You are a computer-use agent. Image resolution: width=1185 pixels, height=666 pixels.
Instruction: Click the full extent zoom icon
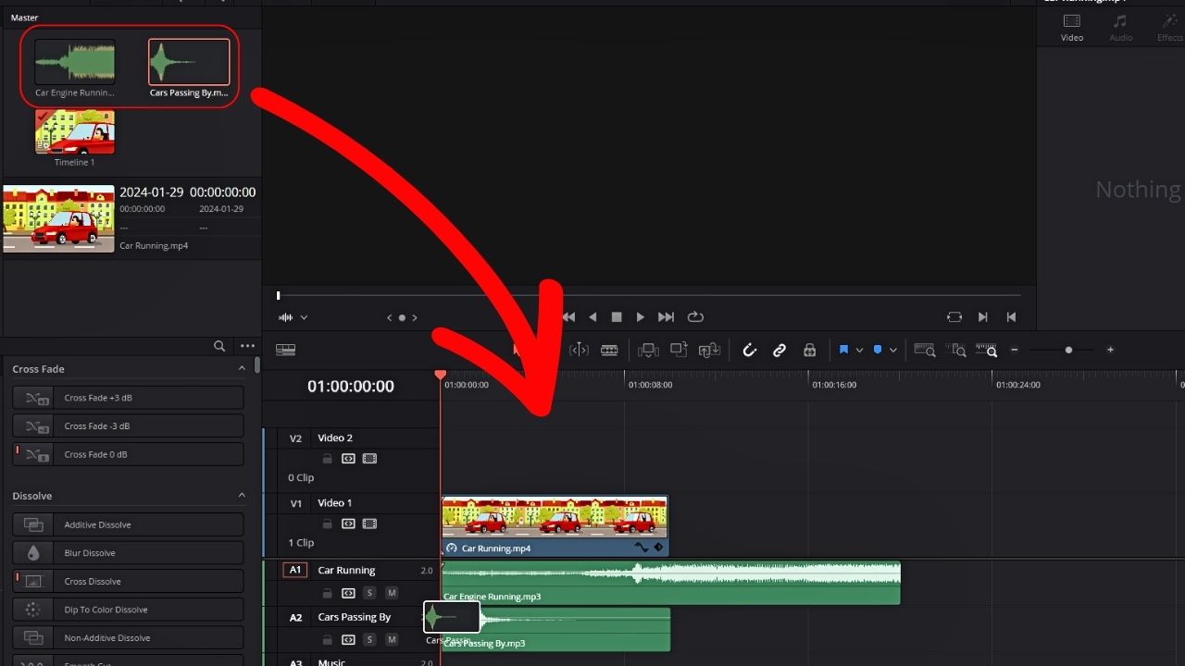pos(924,350)
